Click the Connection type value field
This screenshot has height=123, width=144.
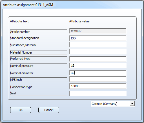point(98,86)
